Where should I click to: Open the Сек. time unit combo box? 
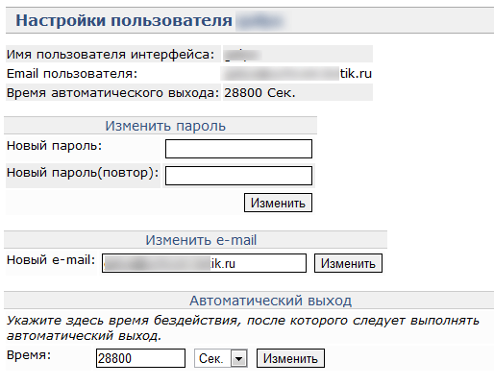coord(221,358)
